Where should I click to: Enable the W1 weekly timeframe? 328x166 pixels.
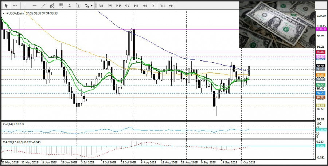(162, 6)
